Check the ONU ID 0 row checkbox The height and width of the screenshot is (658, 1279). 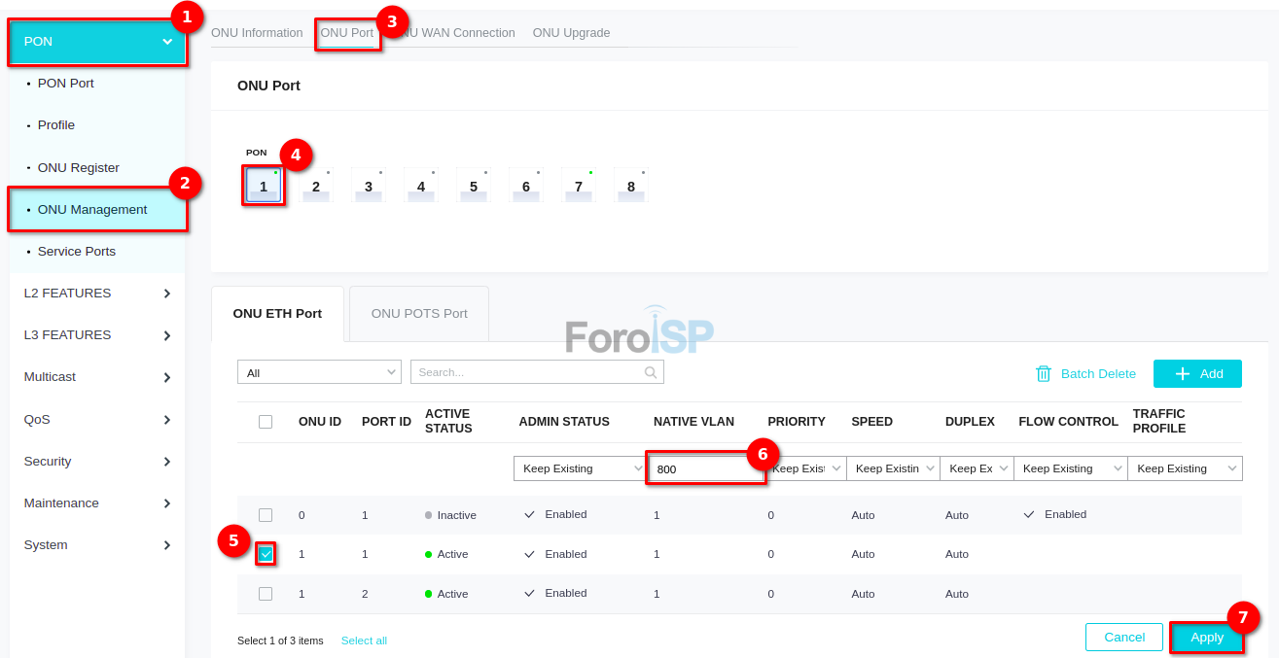(266, 515)
